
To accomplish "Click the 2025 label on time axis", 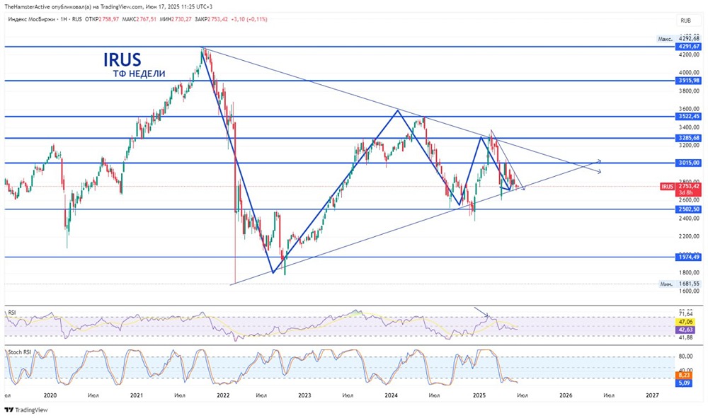I will (479, 395).
